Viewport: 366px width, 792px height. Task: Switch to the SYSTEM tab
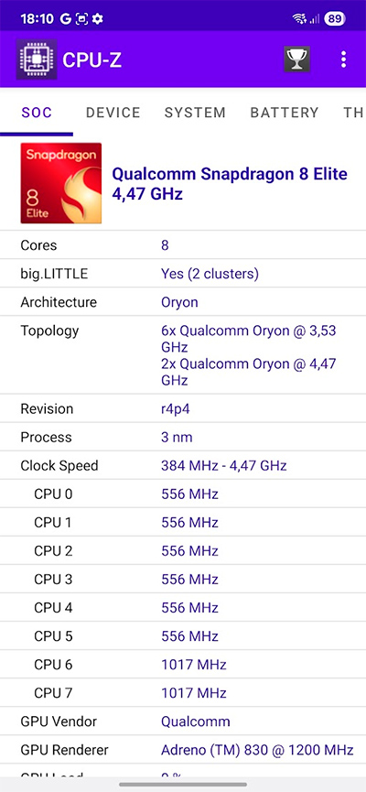coord(195,112)
